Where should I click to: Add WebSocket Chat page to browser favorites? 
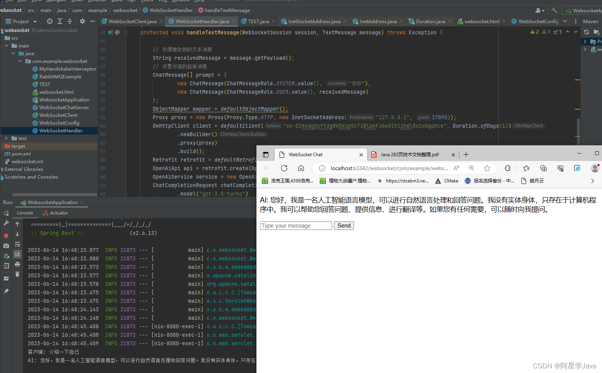[x=487, y=168]
